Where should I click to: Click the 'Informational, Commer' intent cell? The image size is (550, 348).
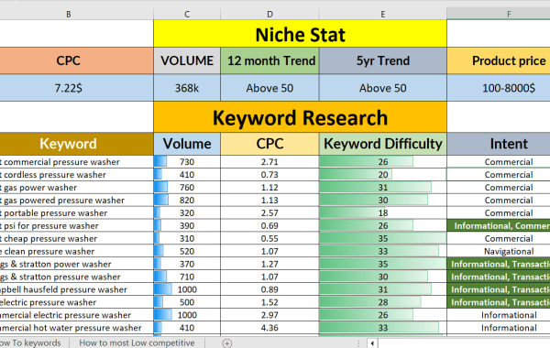[x=499, y=225]
